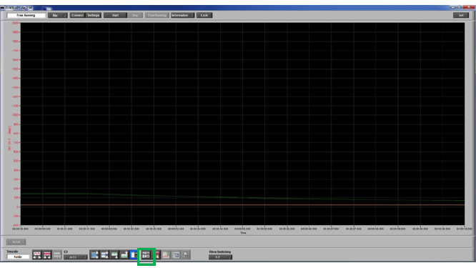Image resolution: width=476 pixels, height=268 pixels.
Task: Open the Settings button
Action: click(x=94, y=15)
